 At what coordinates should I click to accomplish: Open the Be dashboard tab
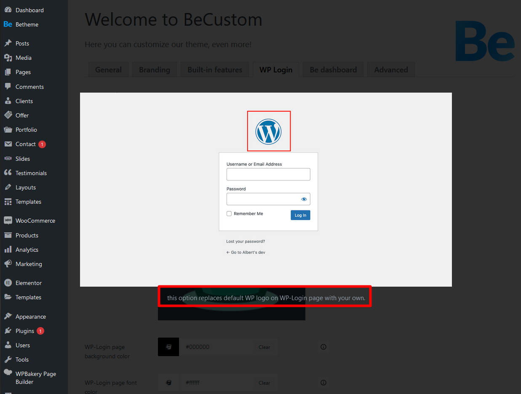(333, 69)
